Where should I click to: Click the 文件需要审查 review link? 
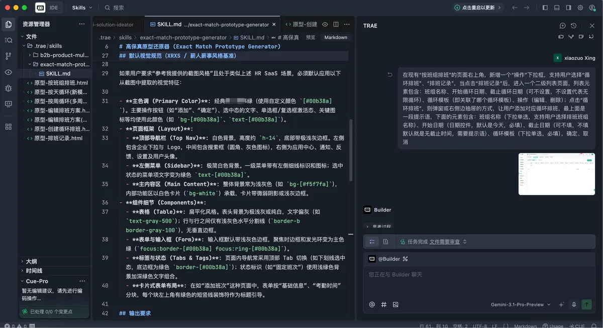coord(444,242)
